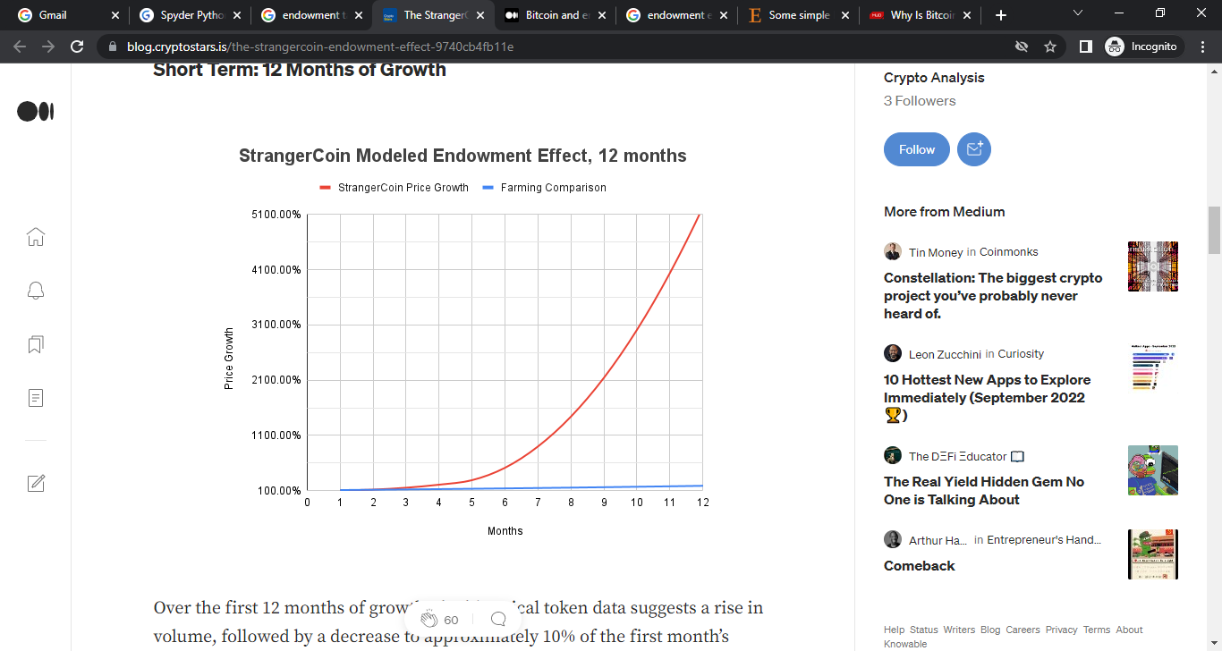The width and height of the screenshot is (1222, 651).
Task: Click the Write story pencil icon
Action: click(x=36, y=483)
